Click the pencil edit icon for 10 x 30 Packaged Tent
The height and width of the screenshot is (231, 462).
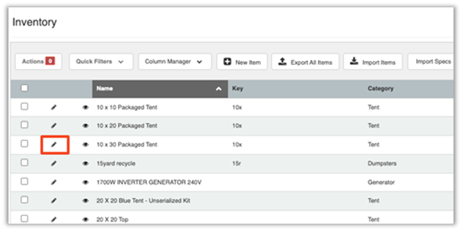[54, 145]
